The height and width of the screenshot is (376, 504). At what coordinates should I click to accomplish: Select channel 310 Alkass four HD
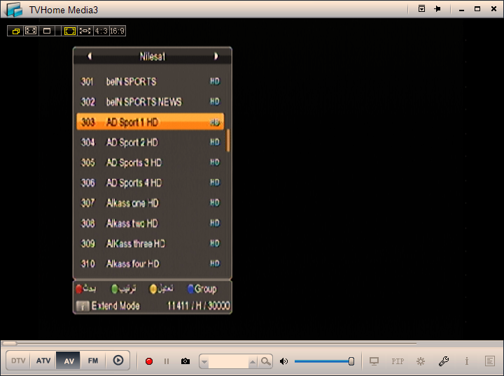pyautogui.click(x=150, y=263)
